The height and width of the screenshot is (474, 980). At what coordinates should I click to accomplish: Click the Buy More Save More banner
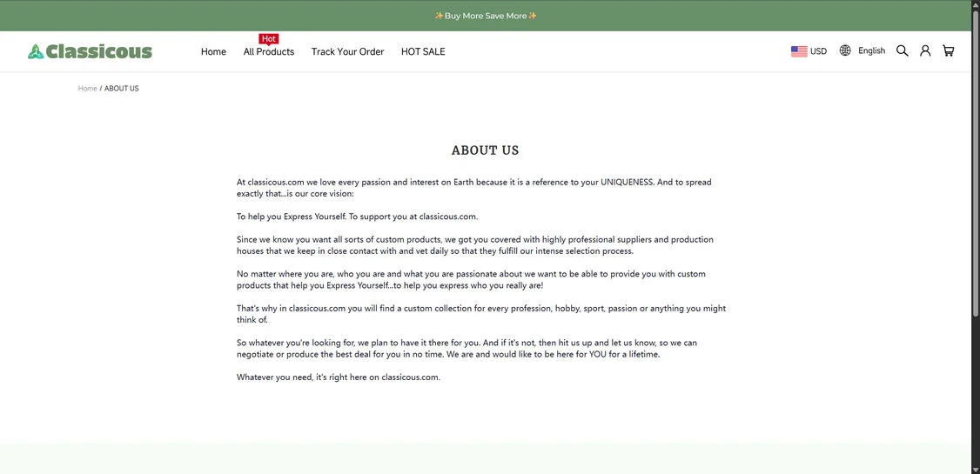click(x=486, y=16)
